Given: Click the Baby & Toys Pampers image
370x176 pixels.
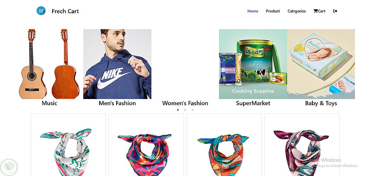Looking at the screenshot, I should [x=321, y=64].
